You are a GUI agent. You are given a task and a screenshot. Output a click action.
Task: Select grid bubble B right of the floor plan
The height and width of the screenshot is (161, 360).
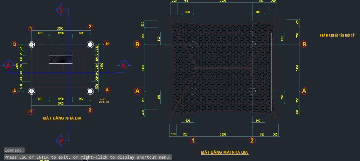coord(107,43)
